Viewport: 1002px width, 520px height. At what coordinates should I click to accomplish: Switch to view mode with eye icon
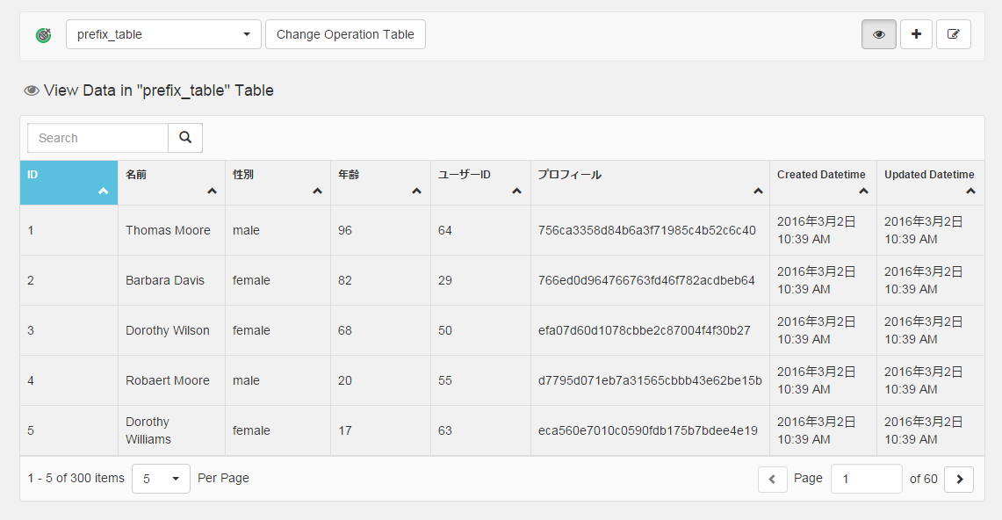coord(878,34)
